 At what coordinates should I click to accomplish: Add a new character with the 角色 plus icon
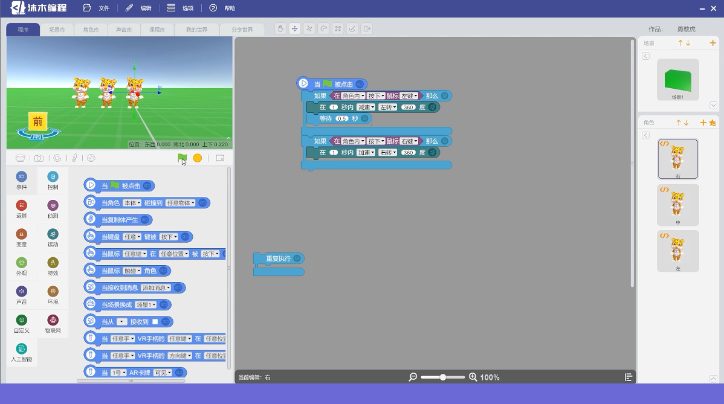(x=703, y=123)
